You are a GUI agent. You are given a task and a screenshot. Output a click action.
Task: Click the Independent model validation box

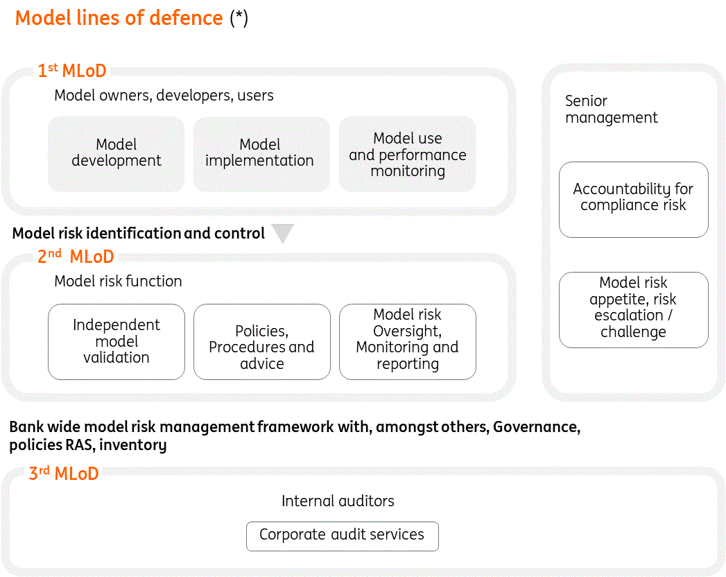[x=116, y=341]
